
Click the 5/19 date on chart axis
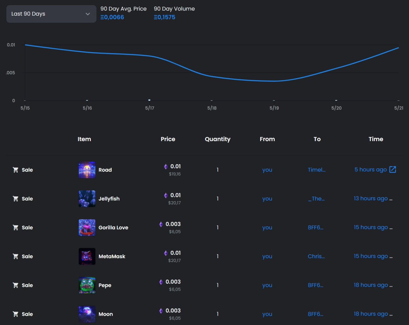[274, 108]
